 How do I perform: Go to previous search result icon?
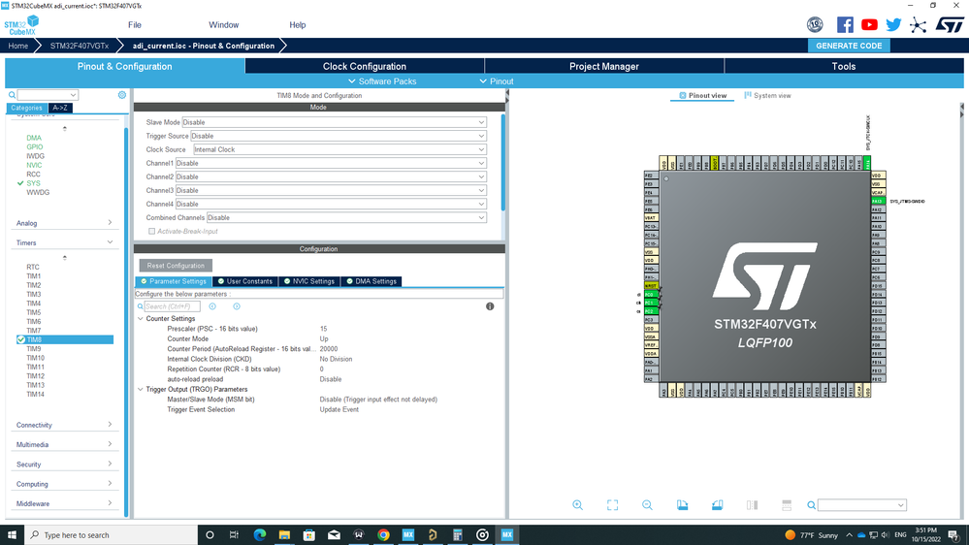pyautogui.click(x=212, y=306)
